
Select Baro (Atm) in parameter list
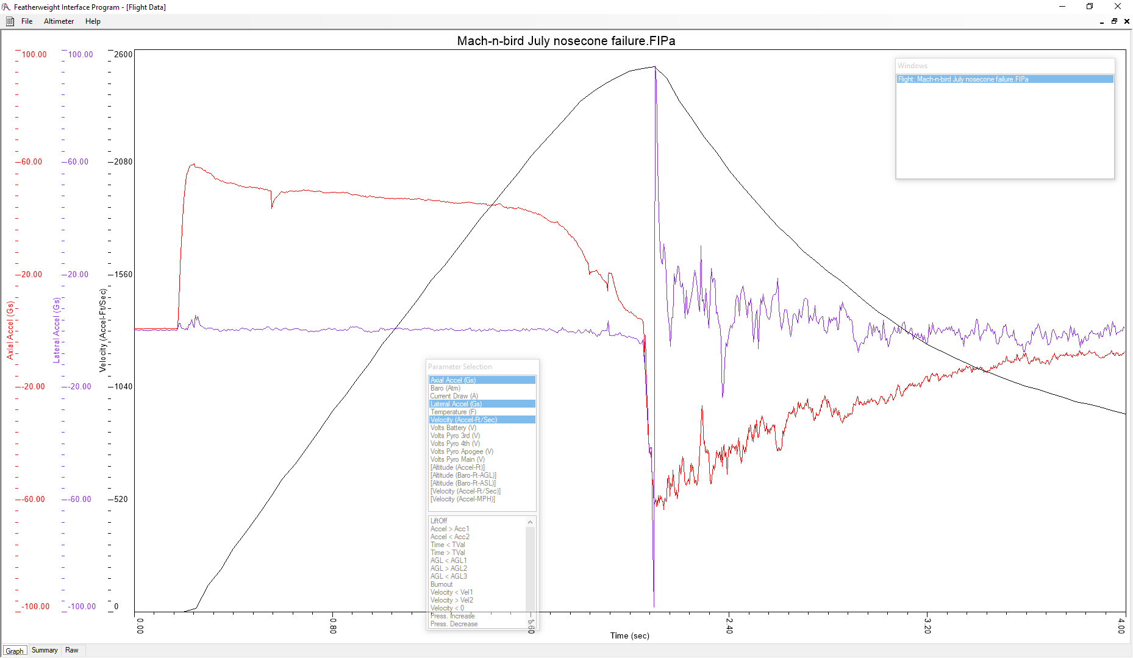coord(445,388)
